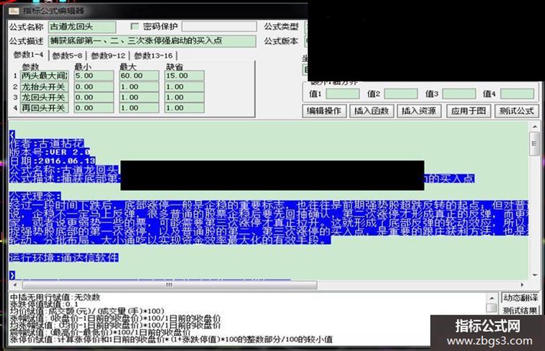Click the 两头最大间 parameter name field
The height and width of the screenshot is (351, 545).
[44, 76]
